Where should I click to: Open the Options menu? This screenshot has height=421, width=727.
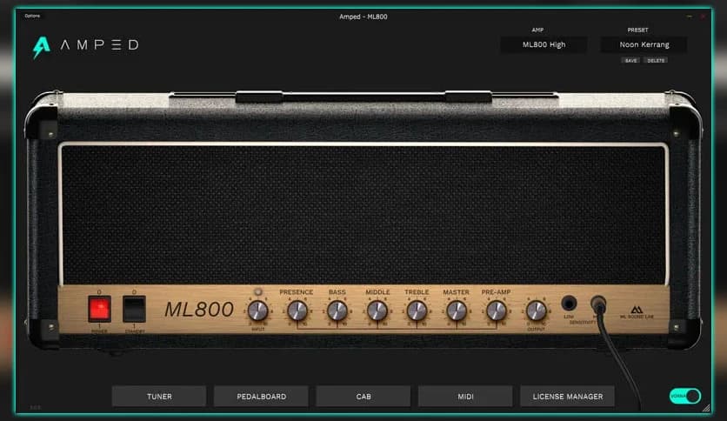(32, 16)
